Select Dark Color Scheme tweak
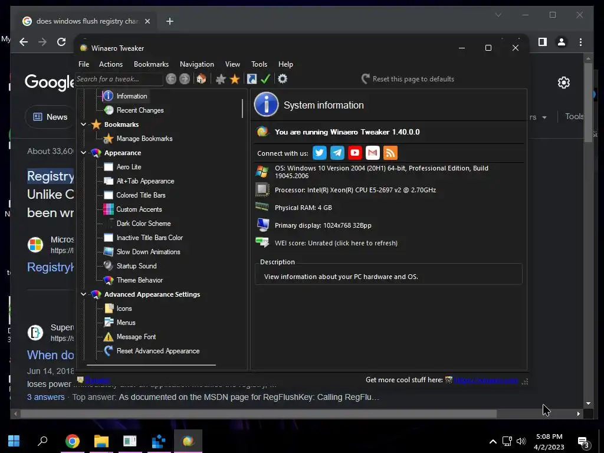The width and height of the screenshot is (604, 453). click(x=143, y=224)
